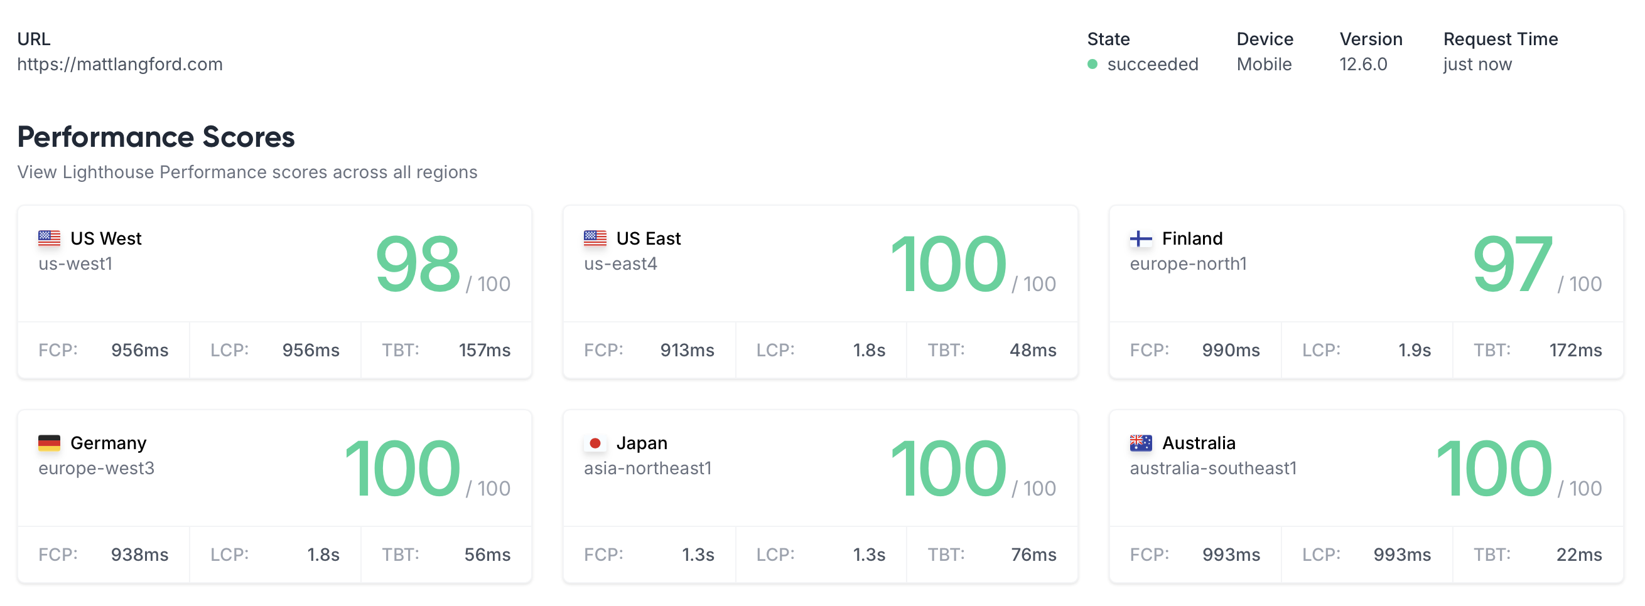
Task: Click the green succeeded status dot
Action: click(x=1092, y=65)
